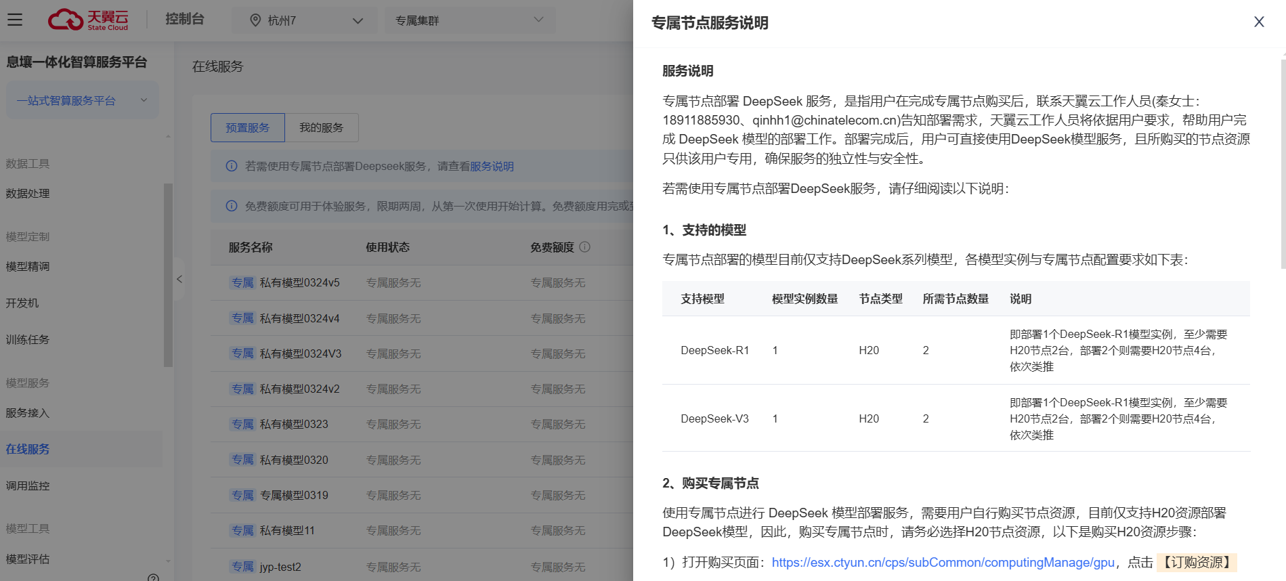Click the help icon at the sidebar bottom
1286x581 pixels.
click(153, 578)
